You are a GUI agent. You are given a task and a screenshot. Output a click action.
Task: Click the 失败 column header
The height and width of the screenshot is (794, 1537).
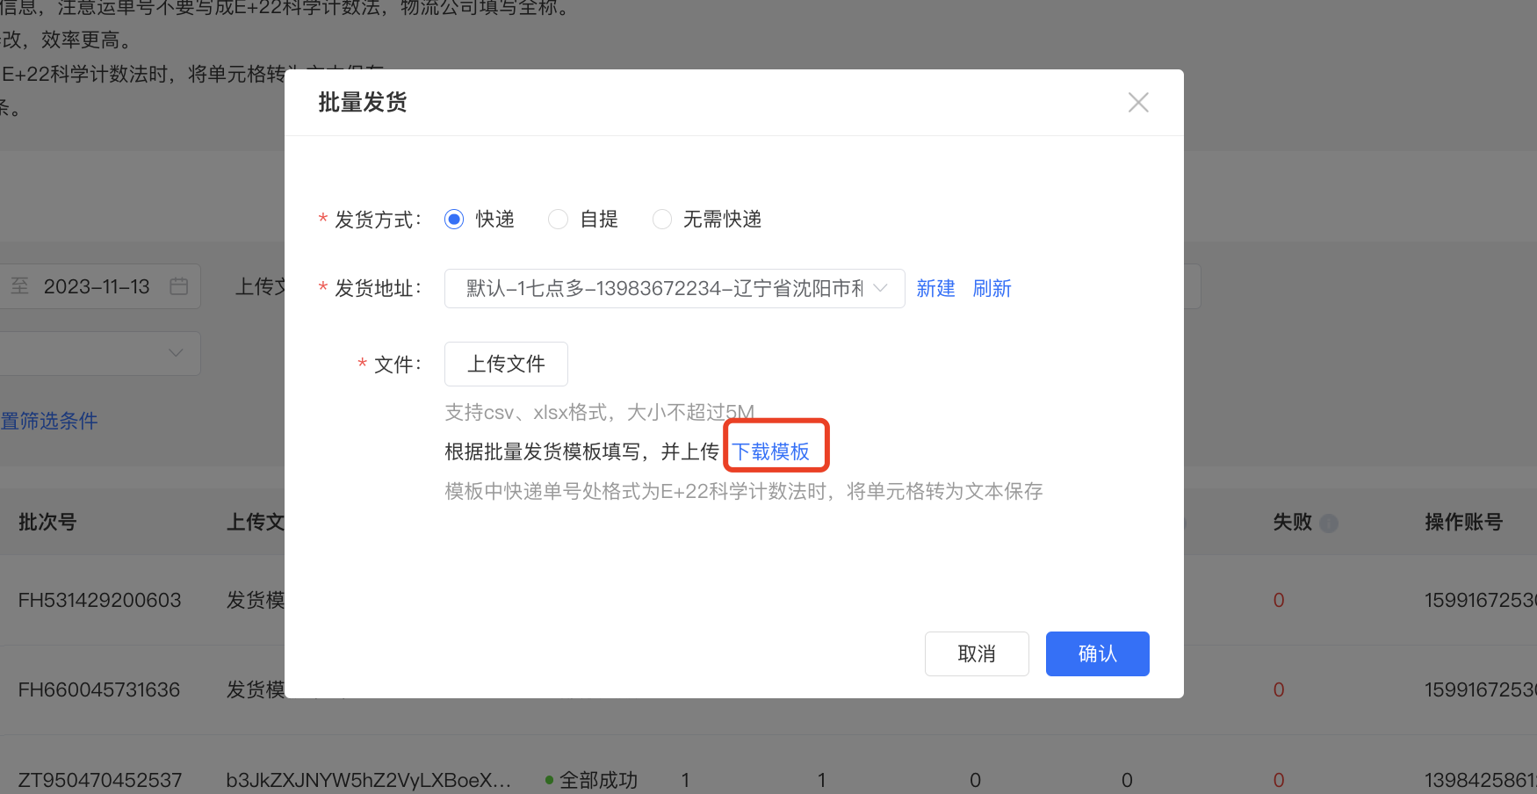[1292, 522]
